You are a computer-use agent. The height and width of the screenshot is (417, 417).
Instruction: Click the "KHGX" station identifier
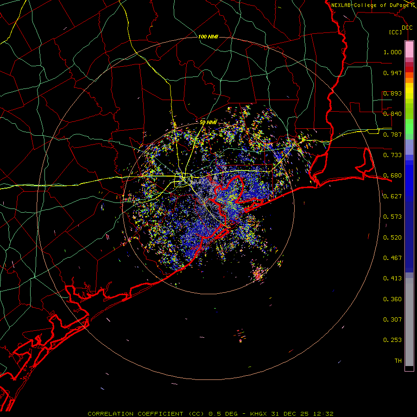tap(259, 414)
